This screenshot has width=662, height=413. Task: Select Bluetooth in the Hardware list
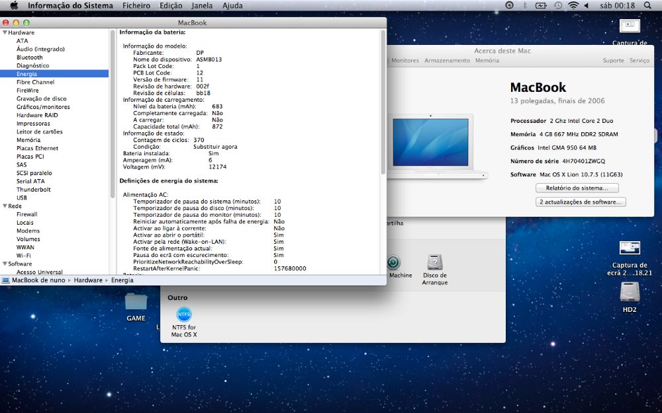[30, 57]
